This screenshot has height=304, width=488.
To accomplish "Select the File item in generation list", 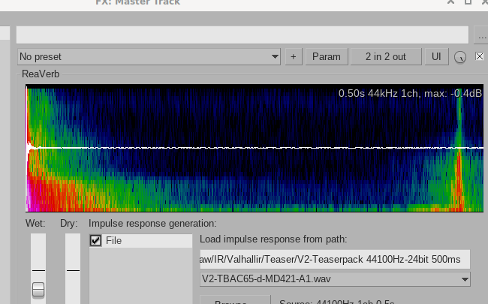I will 140,241.
